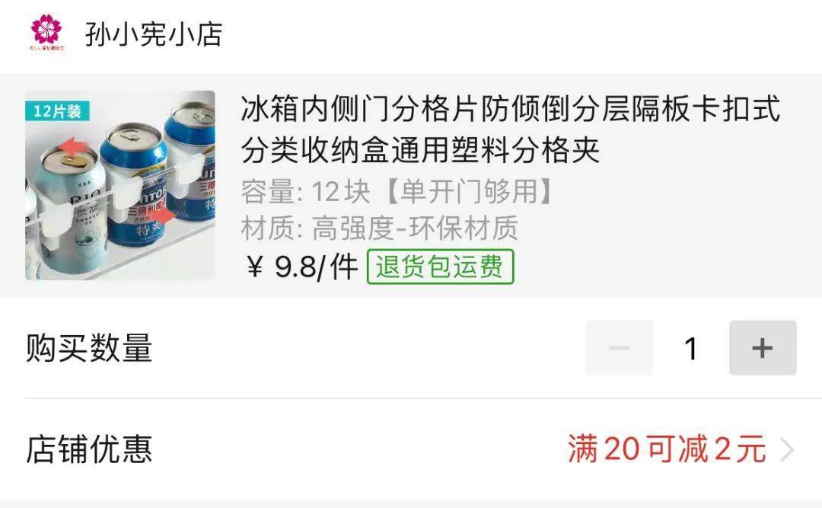
Task: Select the quantity field showing 1
Action: [x=691, y=348]
